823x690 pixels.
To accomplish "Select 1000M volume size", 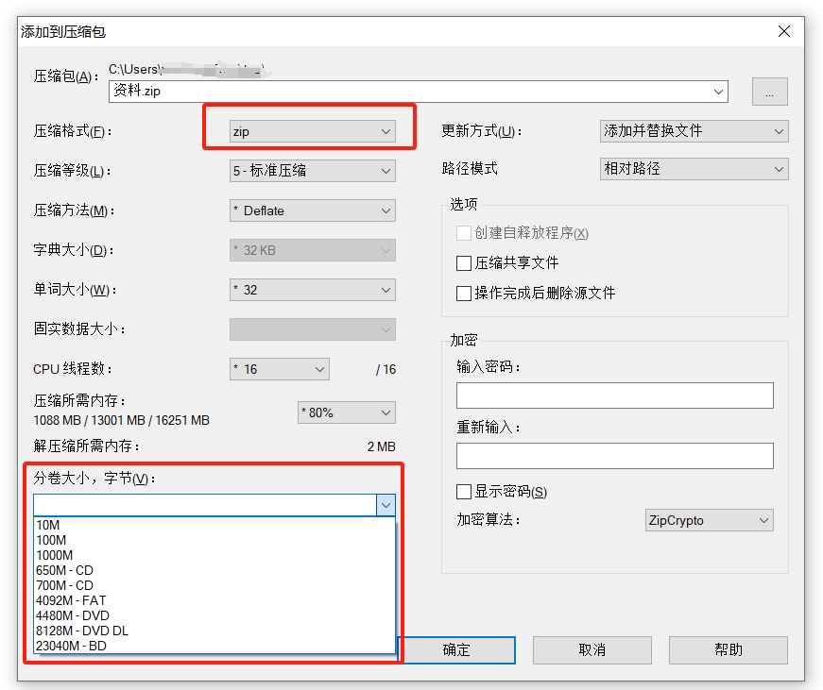I will click(x=214, y=556).
